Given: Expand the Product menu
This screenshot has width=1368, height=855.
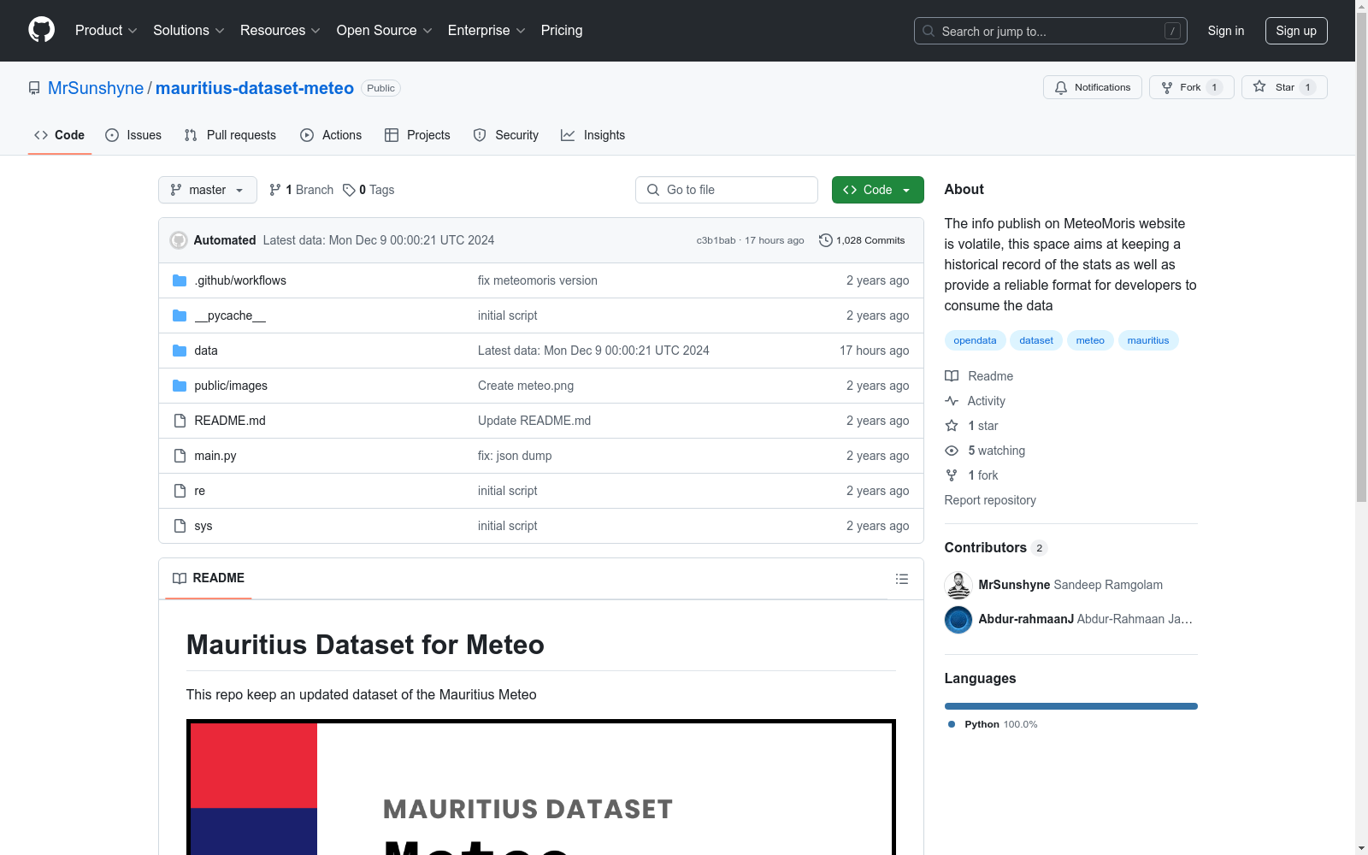Looking at the screenshot, I should (106, 31).
